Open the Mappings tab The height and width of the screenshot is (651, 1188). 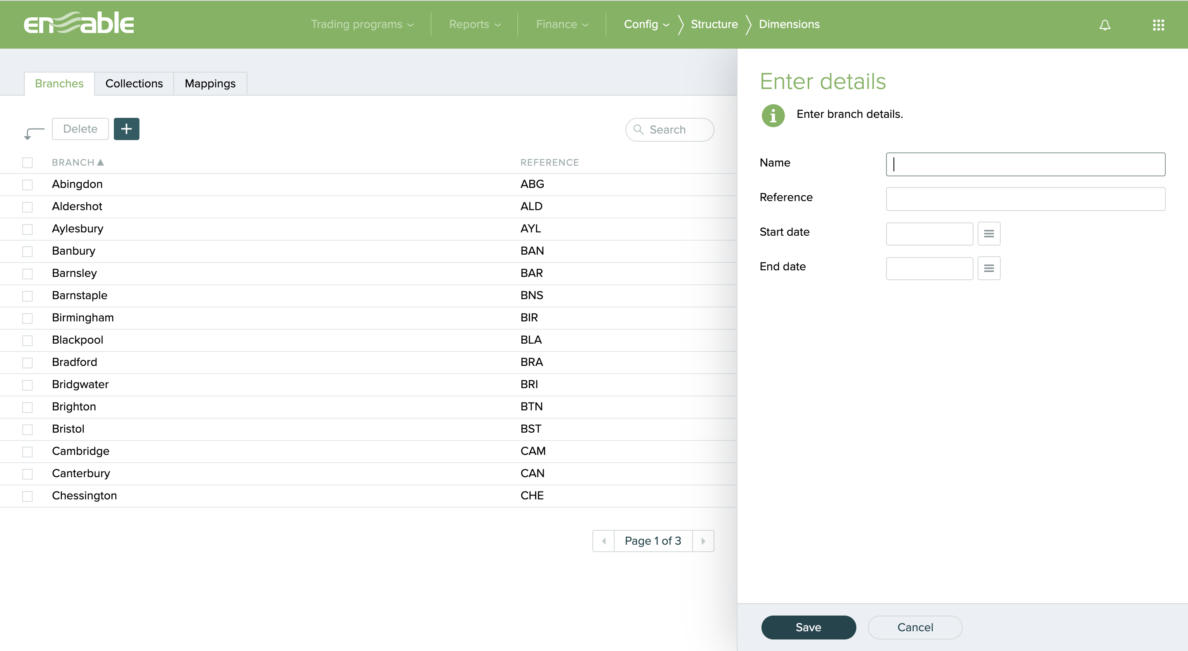click(x=210, y=84)
